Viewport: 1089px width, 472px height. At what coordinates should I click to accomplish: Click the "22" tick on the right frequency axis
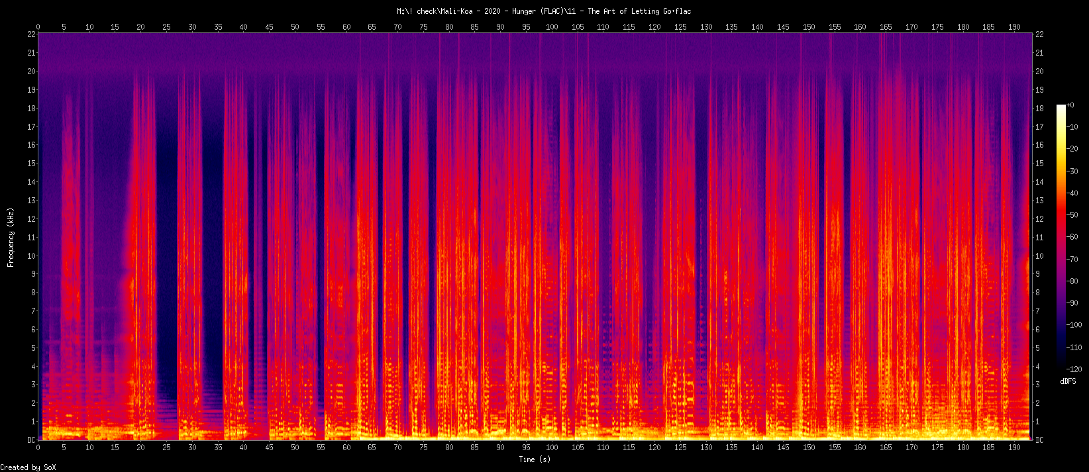click(1039, 34)
